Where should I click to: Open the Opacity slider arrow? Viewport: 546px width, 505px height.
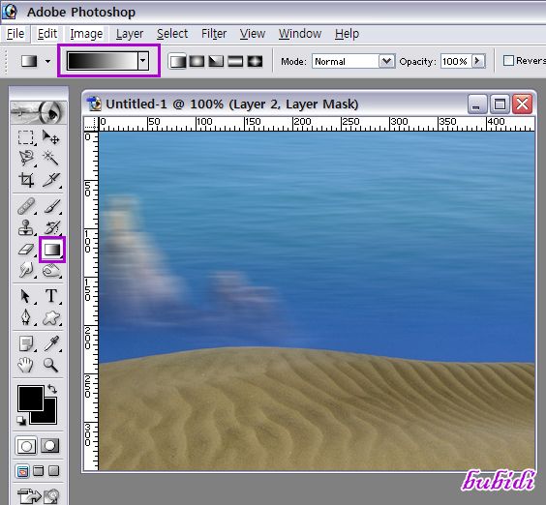[478, 61]
